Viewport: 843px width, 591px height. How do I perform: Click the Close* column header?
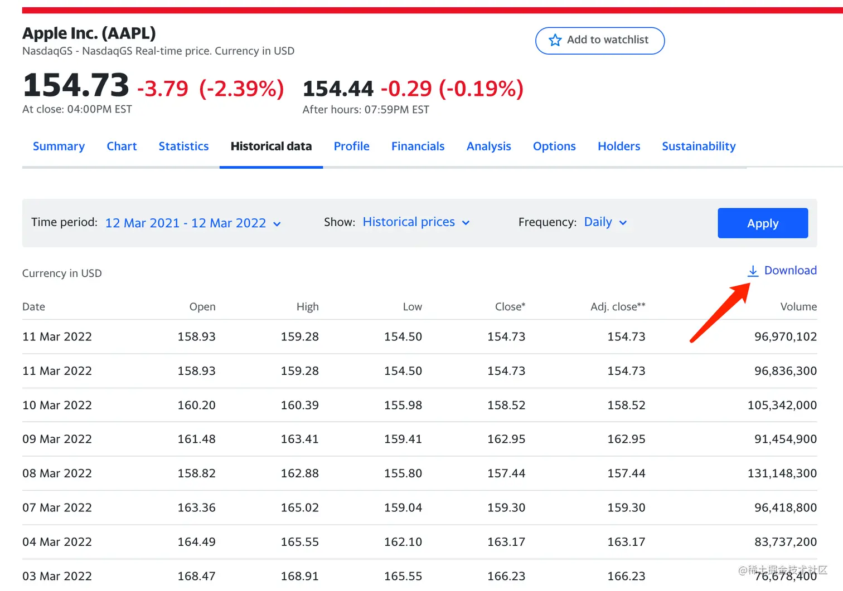[510, 306]
